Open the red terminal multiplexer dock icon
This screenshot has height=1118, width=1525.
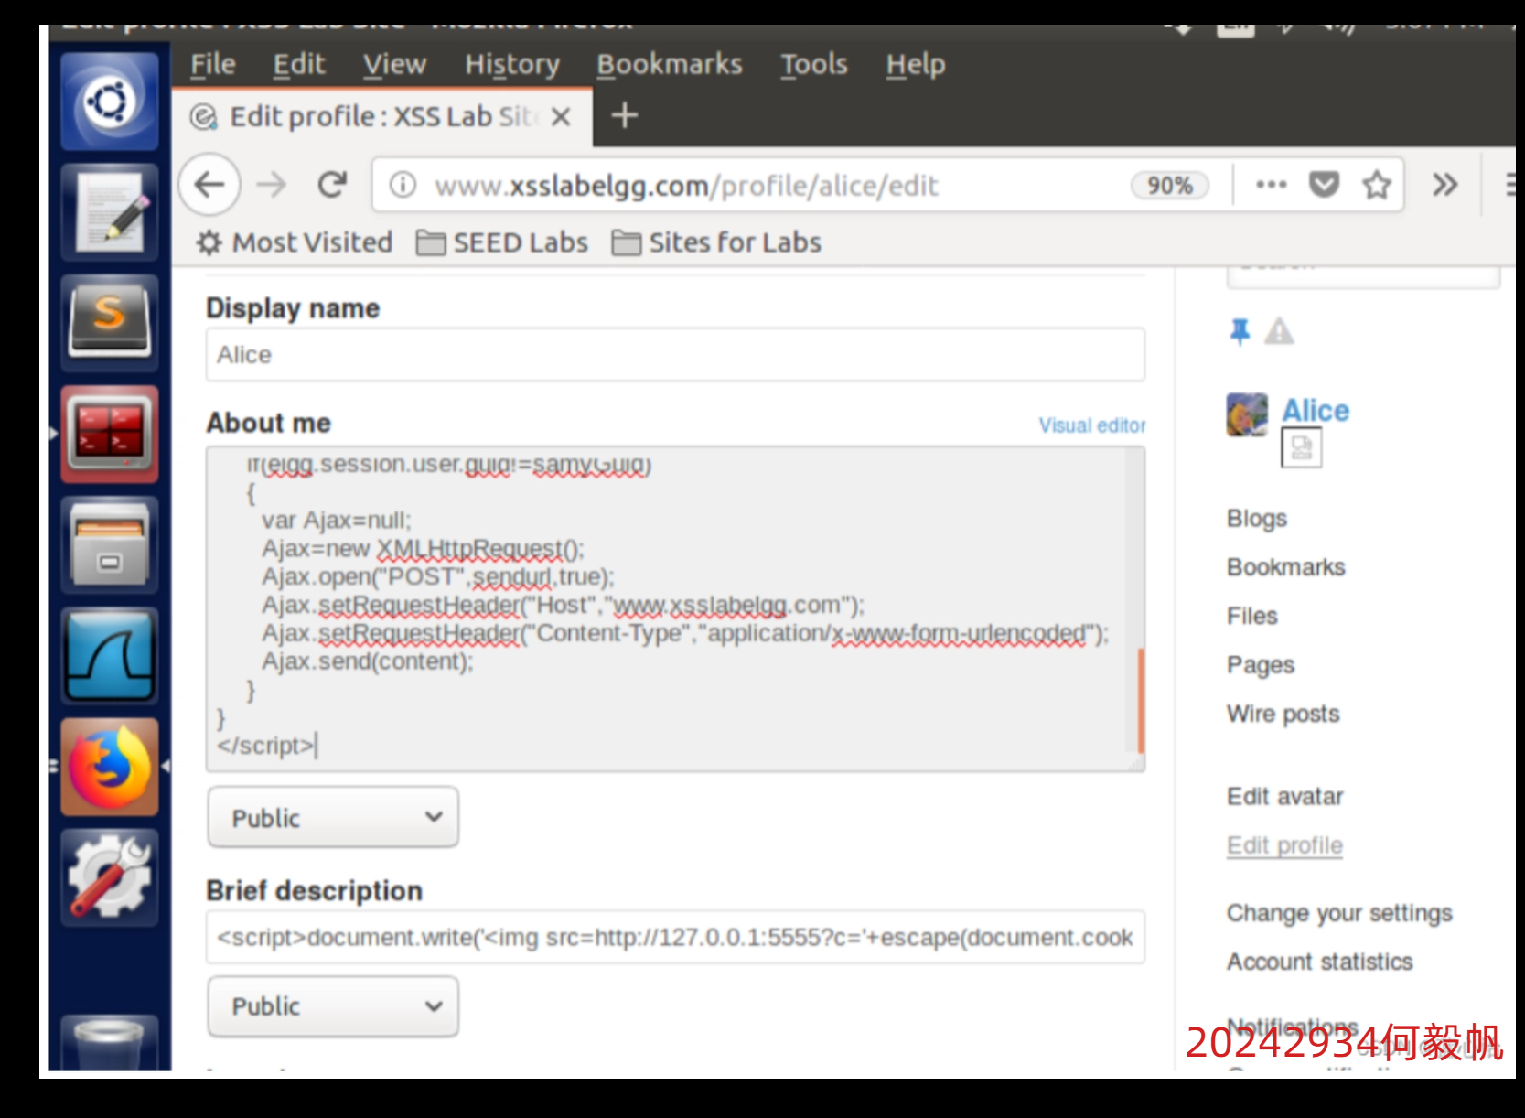pos(110,435)
